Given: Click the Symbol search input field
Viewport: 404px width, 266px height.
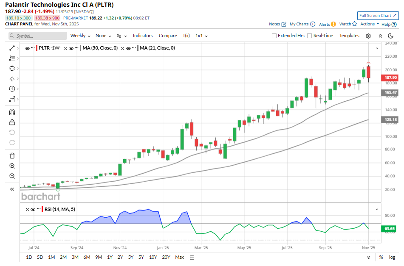Looking at the screenshot, I should tap(38, 36).
